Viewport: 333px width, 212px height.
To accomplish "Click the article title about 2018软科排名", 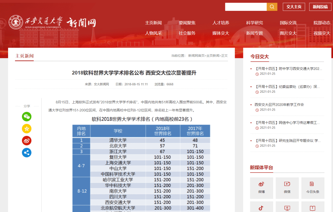I will pyautogui.click(x=134, y=73).
